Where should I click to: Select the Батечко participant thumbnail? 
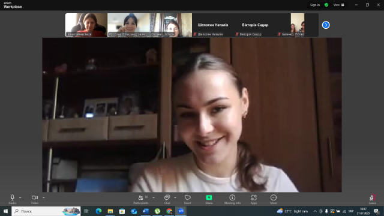pyautogui.click(x=298, y=25)
